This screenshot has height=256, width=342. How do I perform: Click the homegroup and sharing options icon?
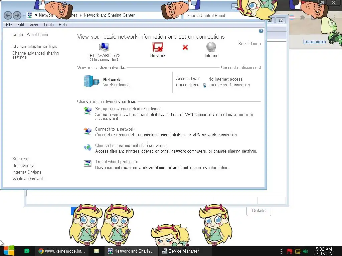point(88,147)
